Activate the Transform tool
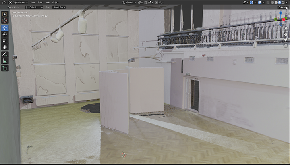The image size is (290, 165). tap(5, 47)
